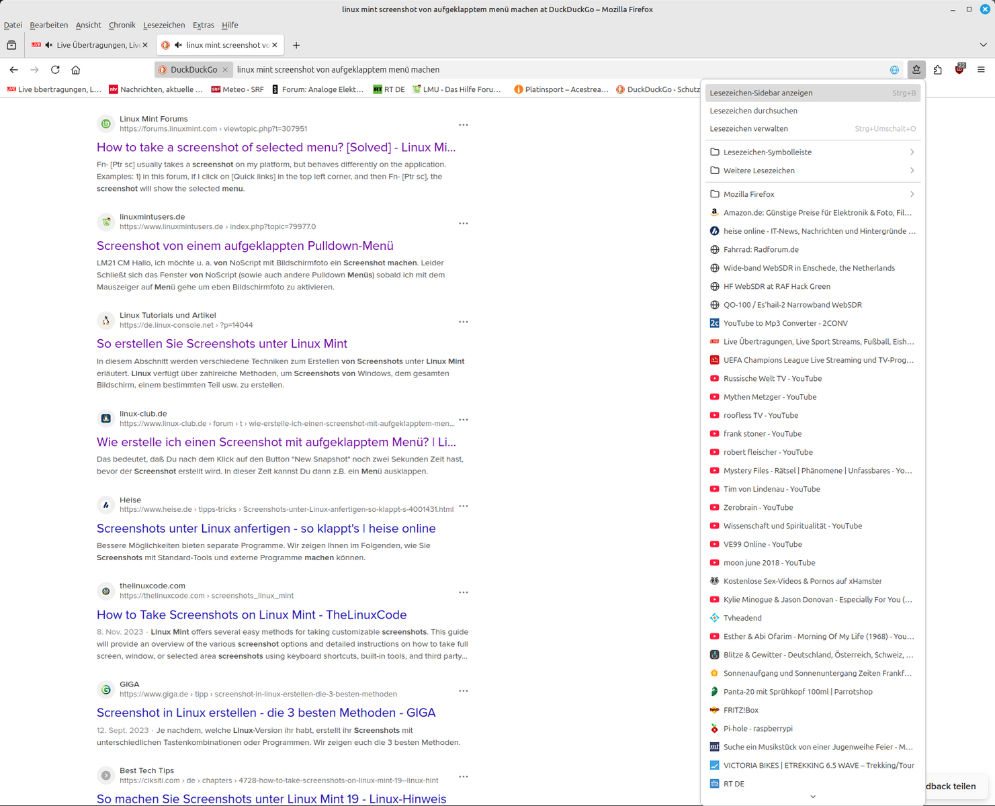Screen dimensions: 995x806
Task: Switch to the Live Übertragungen tab
Action: coord(90,45)
